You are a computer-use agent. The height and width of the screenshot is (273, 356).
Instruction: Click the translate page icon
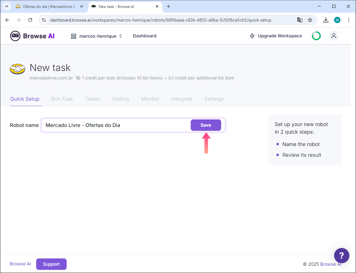click(x=300, y=20)
